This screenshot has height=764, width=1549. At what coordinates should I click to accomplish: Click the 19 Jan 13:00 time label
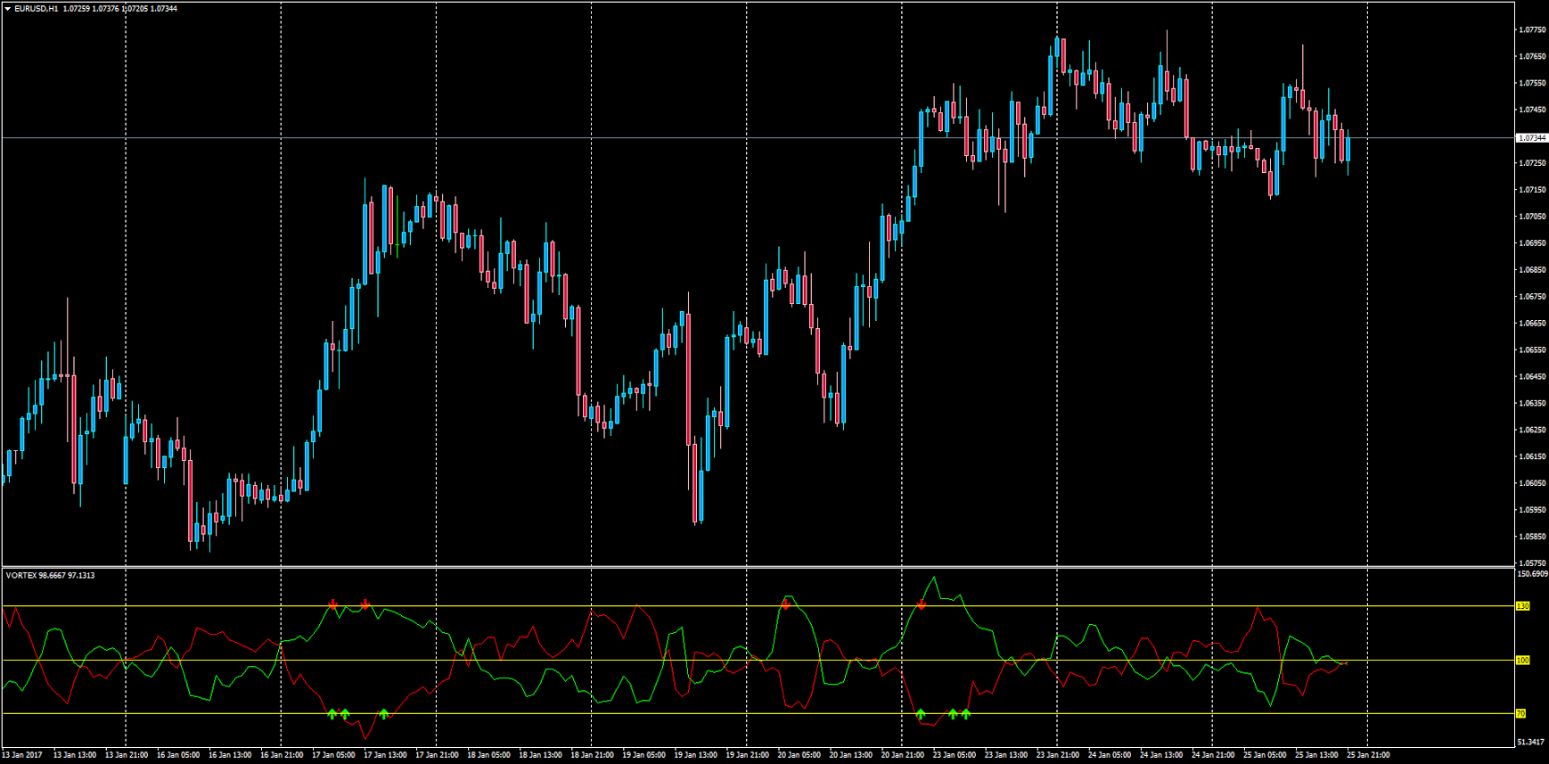(695, 755)
